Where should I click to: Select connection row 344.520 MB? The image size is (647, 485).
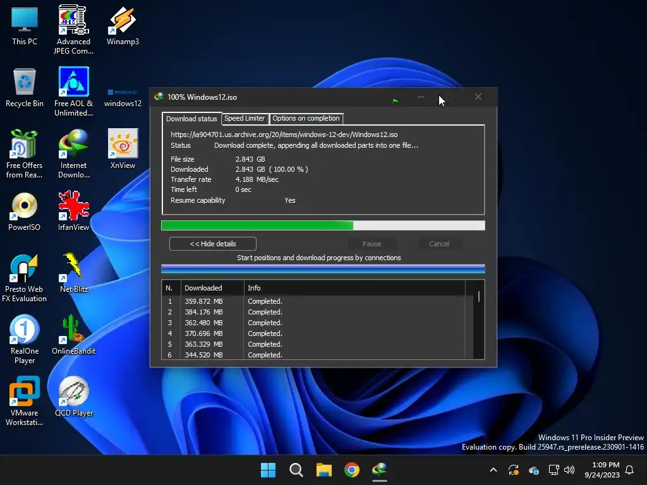tap(313, 355)
